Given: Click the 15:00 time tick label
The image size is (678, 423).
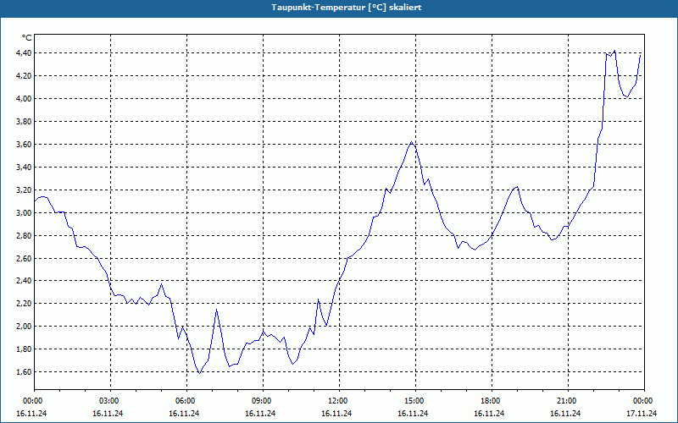Looking at the screenshot, I should pyautogui.click(x=414, y=401).
